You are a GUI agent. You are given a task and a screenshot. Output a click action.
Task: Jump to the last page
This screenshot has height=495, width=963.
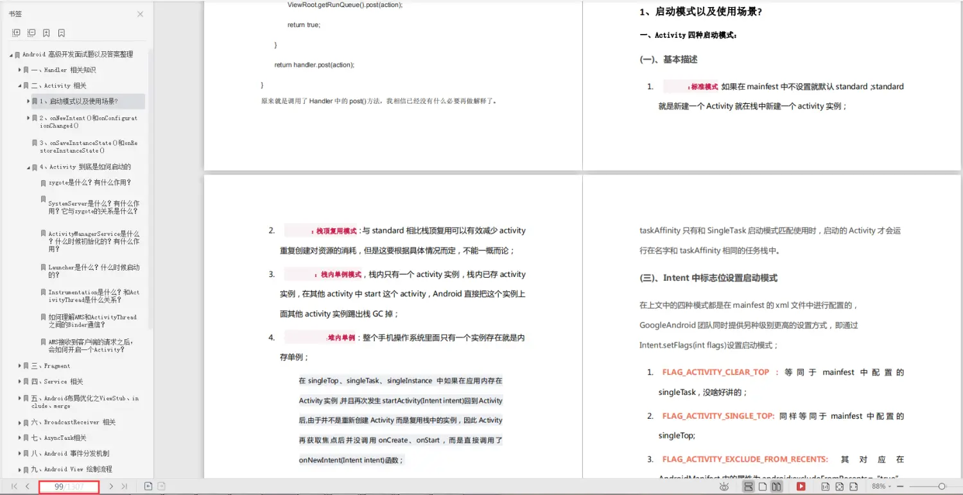pos(124,487)
